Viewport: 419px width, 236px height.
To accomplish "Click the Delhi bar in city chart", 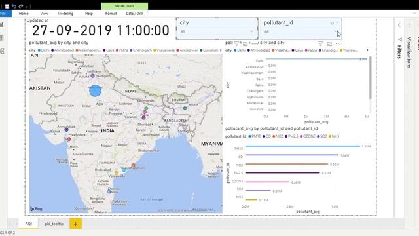I will click(316, 59).
